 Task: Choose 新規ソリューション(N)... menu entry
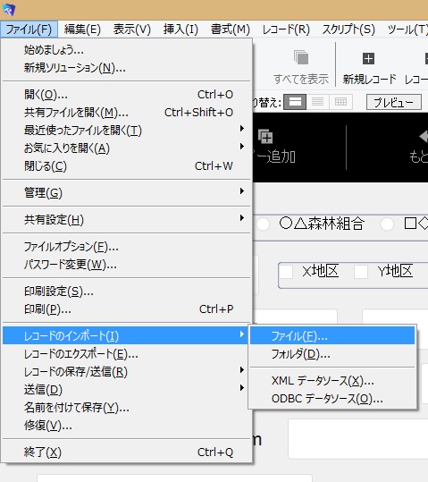pos(127,68)
